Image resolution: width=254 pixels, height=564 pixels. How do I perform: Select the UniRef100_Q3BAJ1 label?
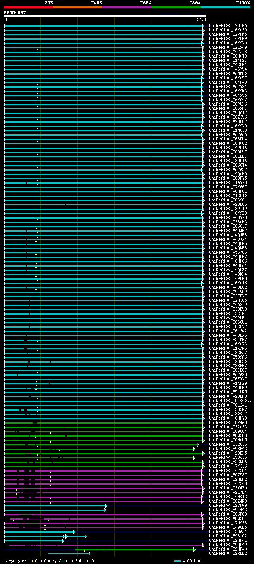[228, 531]
